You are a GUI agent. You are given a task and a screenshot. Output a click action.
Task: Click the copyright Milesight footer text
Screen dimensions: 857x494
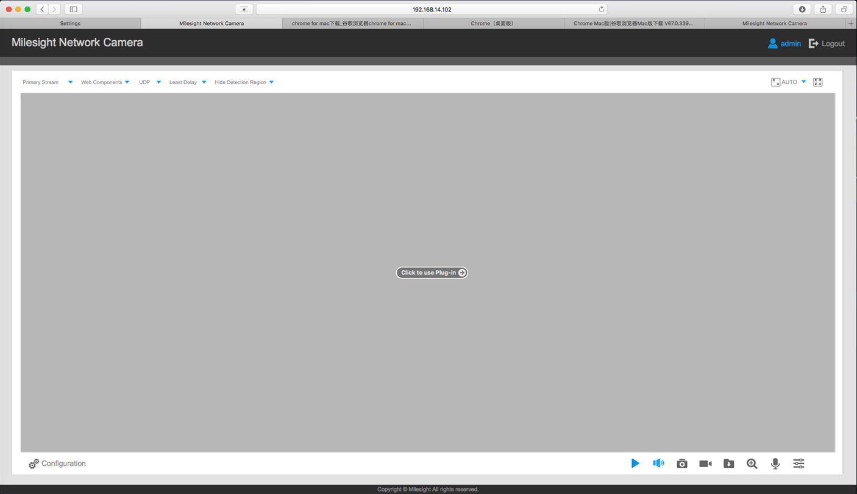[x=428, y=489]
